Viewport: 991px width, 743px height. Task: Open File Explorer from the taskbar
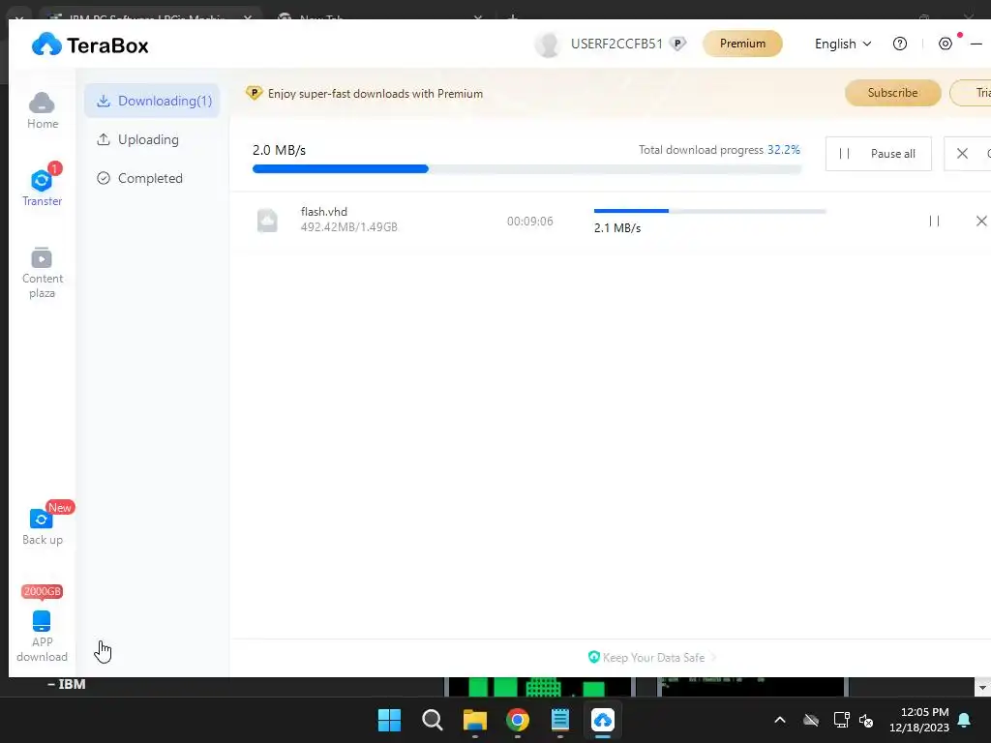[474, 720]
